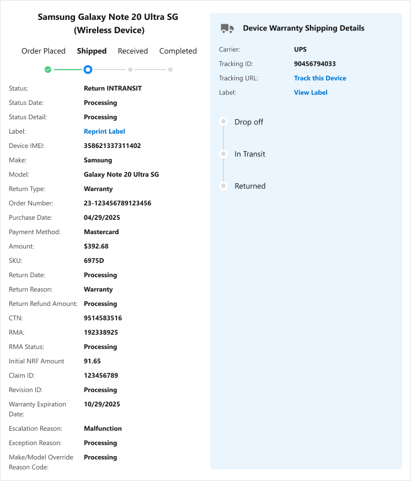The image size is (411, 481).
Task: Open the Reprint Label link
Action: 104,131
